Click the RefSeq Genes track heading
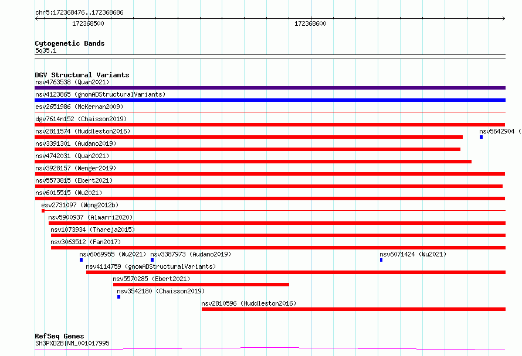Screen dimensions: 522x356 point(59,336)
